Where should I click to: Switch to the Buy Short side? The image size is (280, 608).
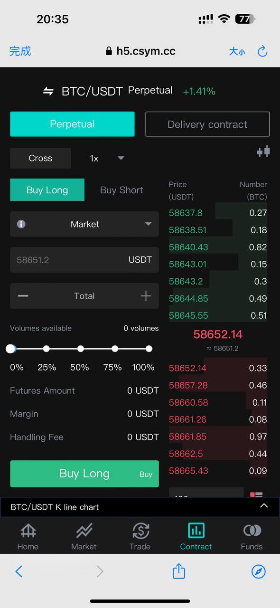tap(121, 190)
